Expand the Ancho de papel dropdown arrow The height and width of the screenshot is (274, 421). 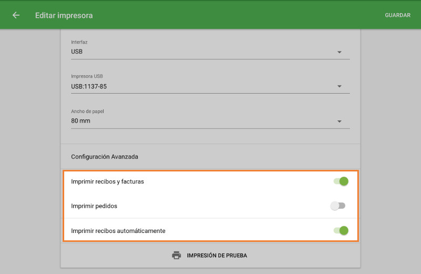pyautogui.click(x=339, y=121)
